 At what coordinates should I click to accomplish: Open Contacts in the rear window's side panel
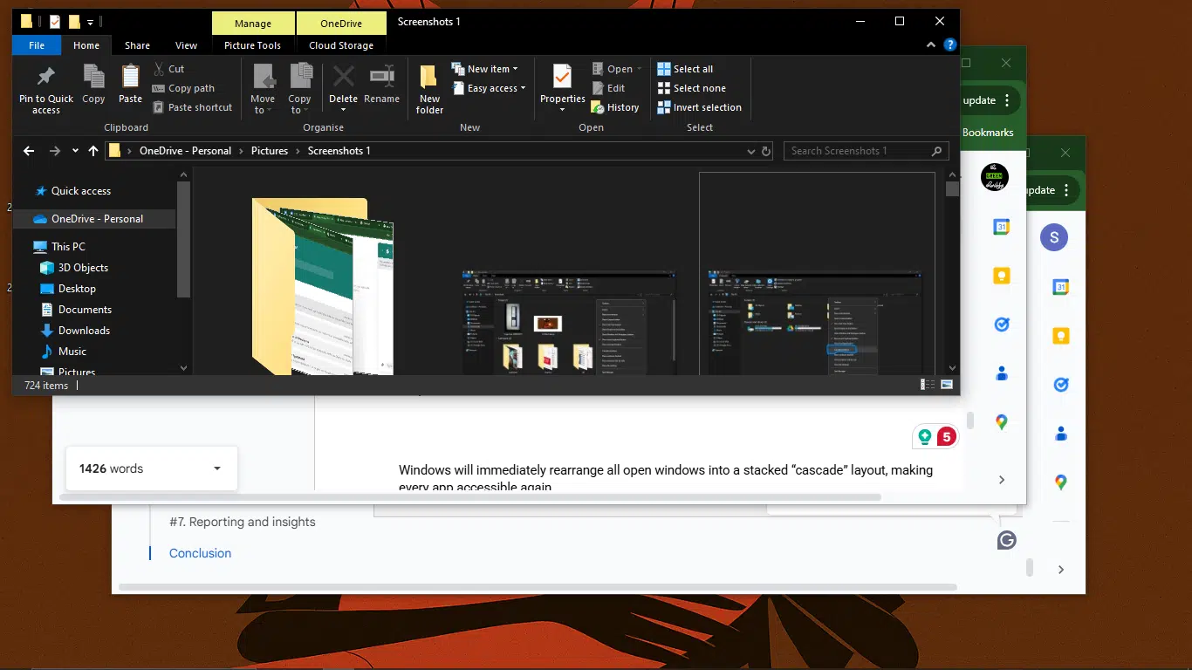click(x=1061, y=433)
